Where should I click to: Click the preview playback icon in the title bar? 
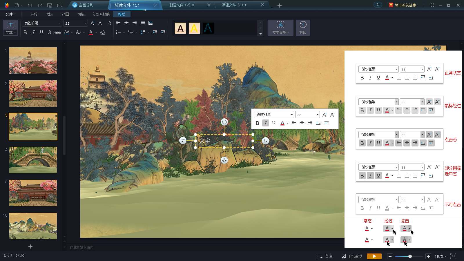coord(50,5)
